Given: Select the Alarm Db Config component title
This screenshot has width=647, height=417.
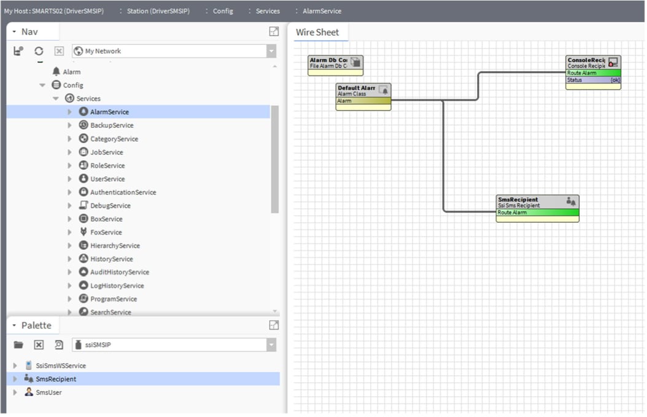Looking at the screenshot, I should click(328, 60).
